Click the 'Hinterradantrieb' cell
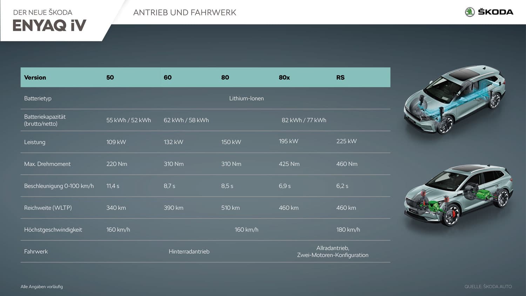 click(189, 252)
